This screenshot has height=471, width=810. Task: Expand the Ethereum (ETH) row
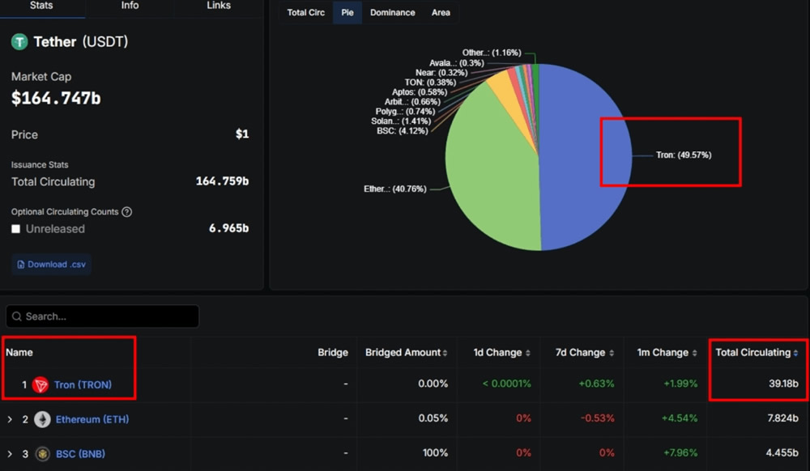click(x=10, y=419)
